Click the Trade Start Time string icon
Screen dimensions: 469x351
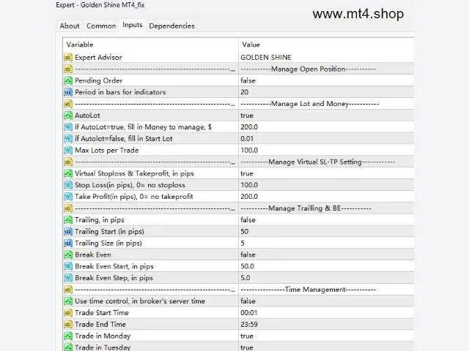pos(68,313)
